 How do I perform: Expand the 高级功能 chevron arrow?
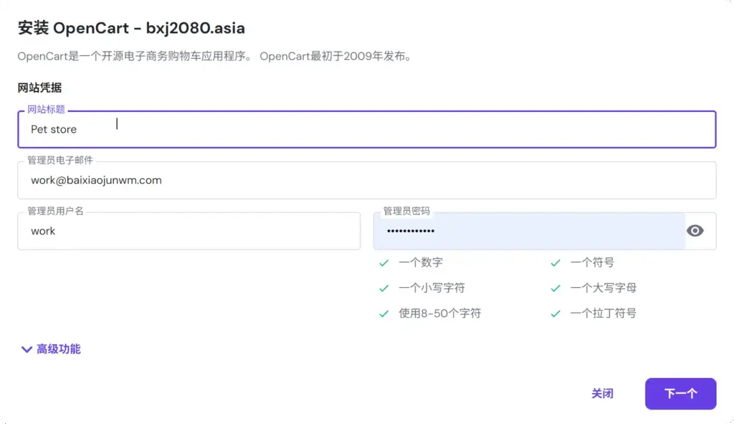pos(27,349)
